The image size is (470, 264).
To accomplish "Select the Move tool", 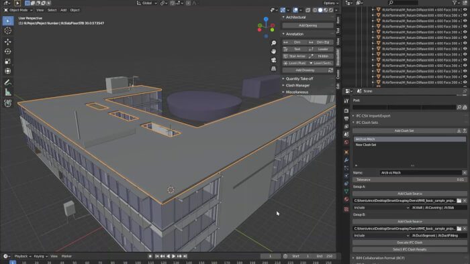I will click(x=8, y=42).
